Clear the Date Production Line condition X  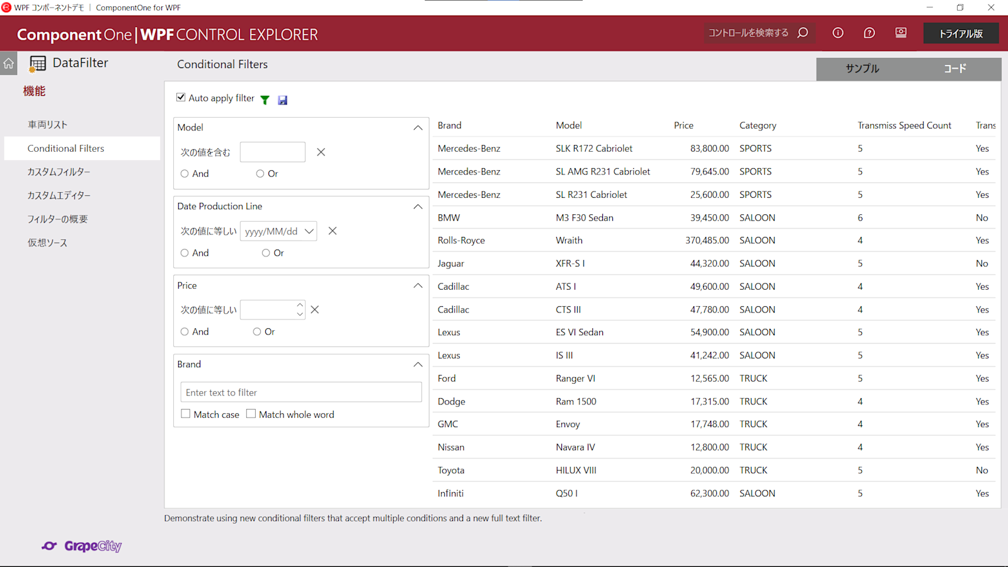tap(333, 231)
